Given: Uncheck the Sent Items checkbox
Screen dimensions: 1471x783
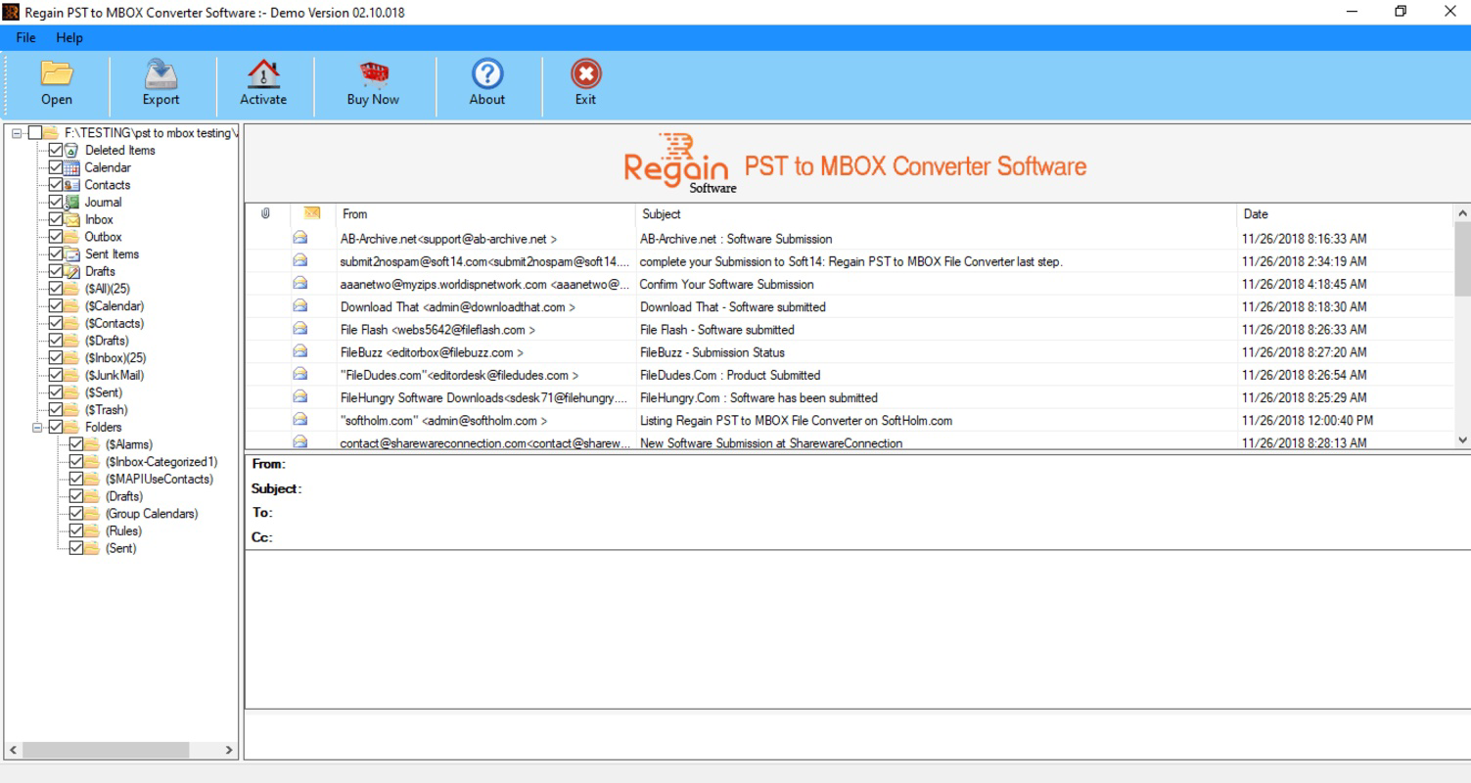Looking at the screenshot, I should click(56, 253).
